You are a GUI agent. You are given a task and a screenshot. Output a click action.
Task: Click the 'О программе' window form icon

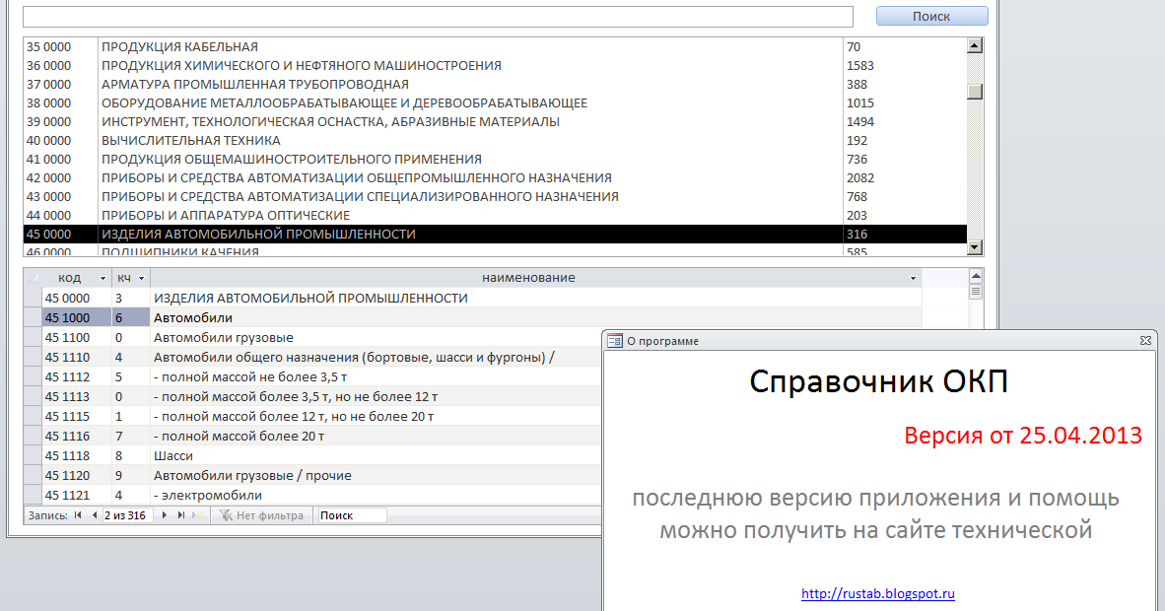point(614,340)
